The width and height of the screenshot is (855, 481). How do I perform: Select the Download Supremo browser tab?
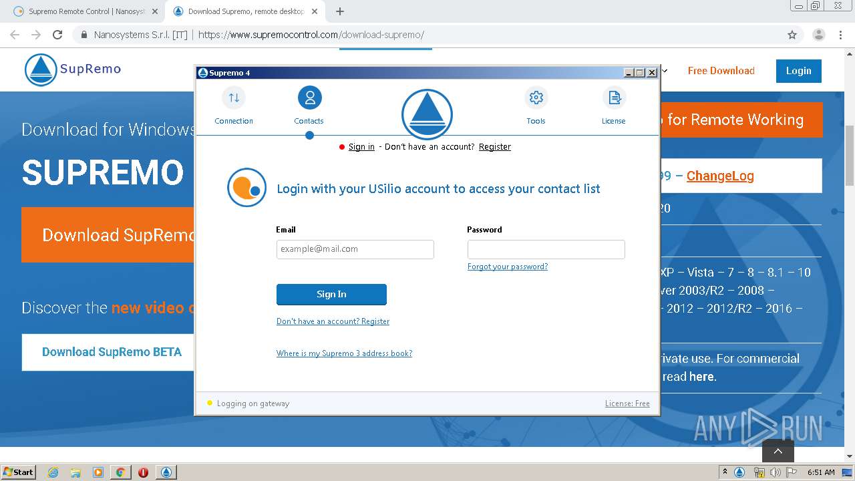click(x=245, y=11)
